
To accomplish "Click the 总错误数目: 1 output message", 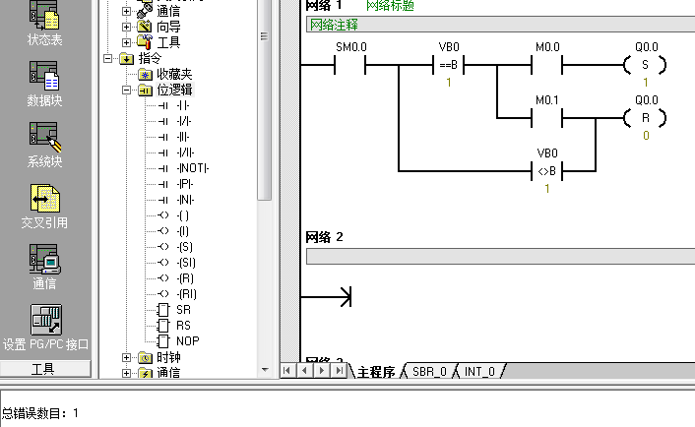I will click(40, 413).
